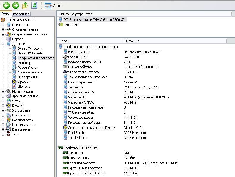The width and height of the screenshot is (235, 177).
Task: Click the OpenGL yellow X icon
Action: click(x=14, y=82)
